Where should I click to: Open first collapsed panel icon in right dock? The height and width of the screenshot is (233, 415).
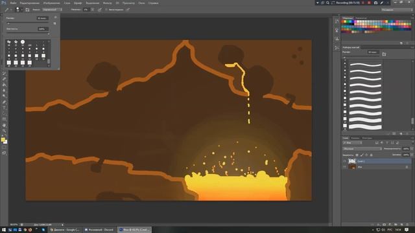(337, 21)
